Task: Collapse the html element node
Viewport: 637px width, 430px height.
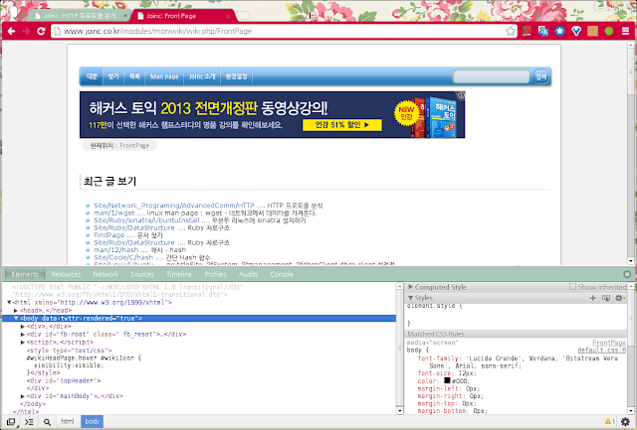Action: 9,302
